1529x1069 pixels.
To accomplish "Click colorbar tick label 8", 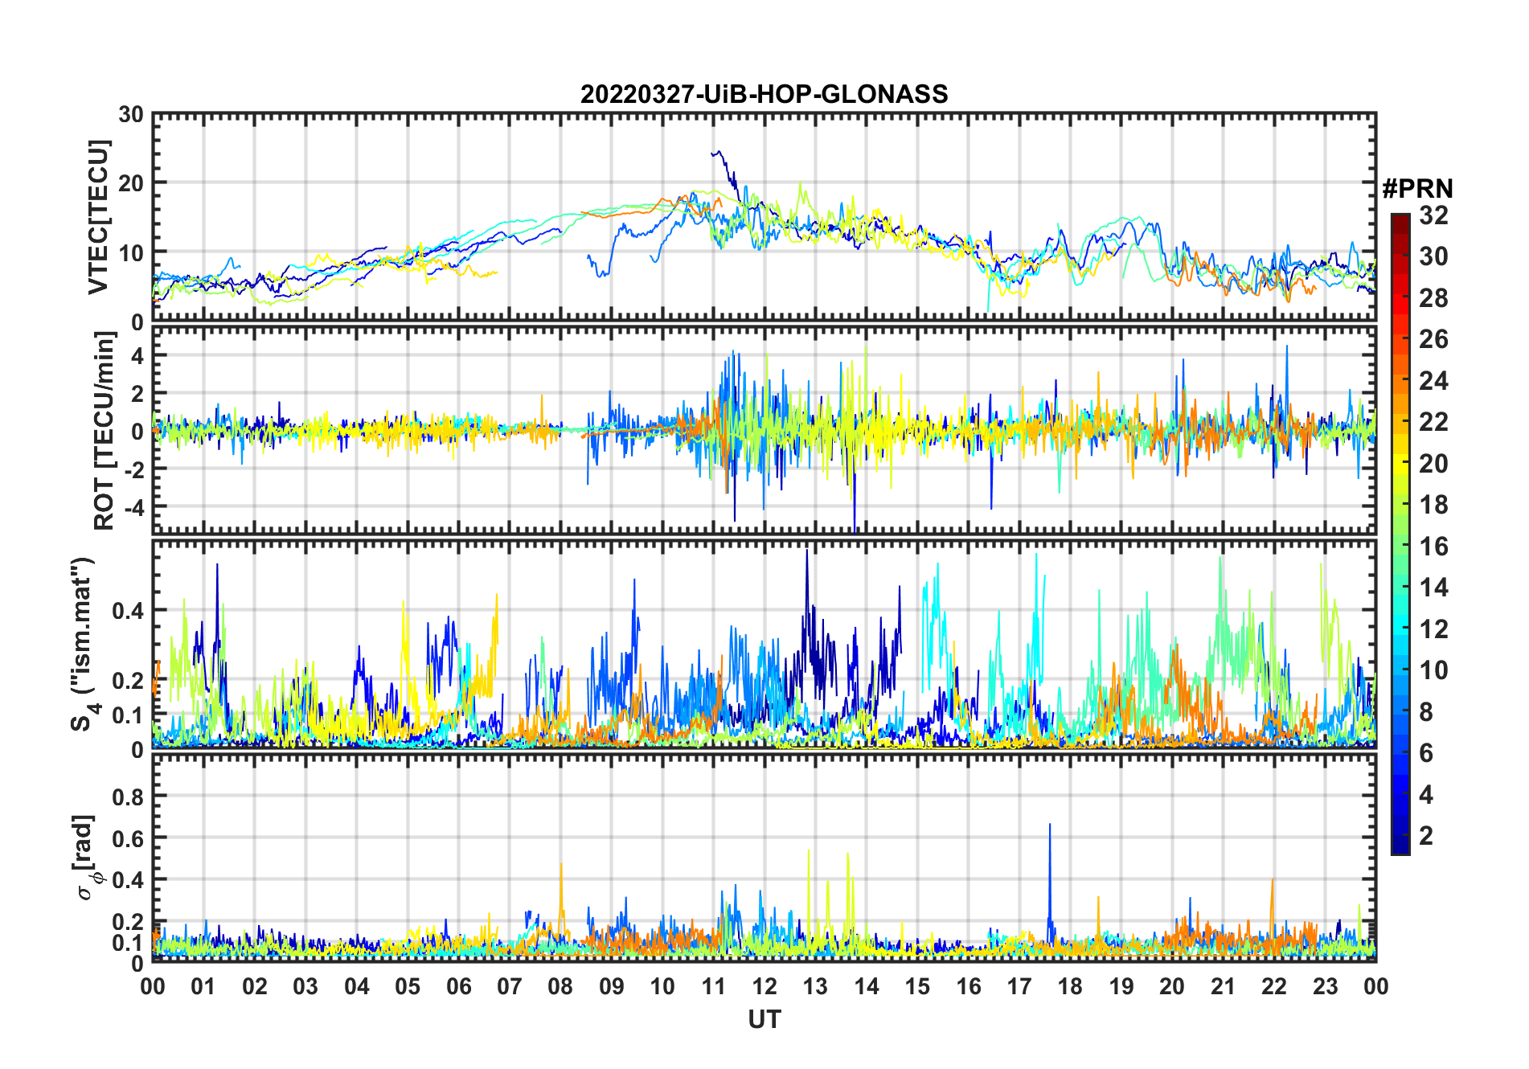I will 1426,712.
